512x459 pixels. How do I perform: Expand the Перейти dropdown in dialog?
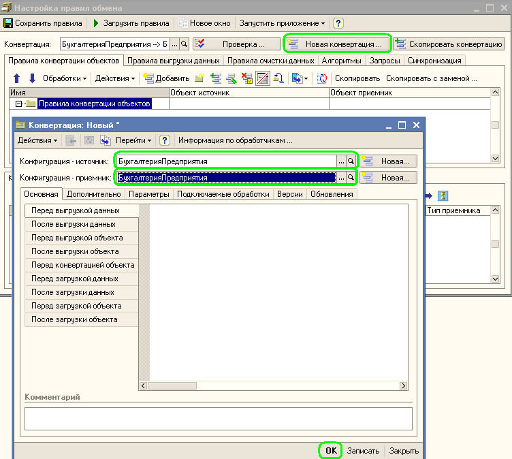[x=133, y=140]
